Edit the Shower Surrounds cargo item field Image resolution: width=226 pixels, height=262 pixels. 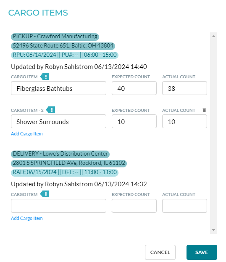click(58, 122)
